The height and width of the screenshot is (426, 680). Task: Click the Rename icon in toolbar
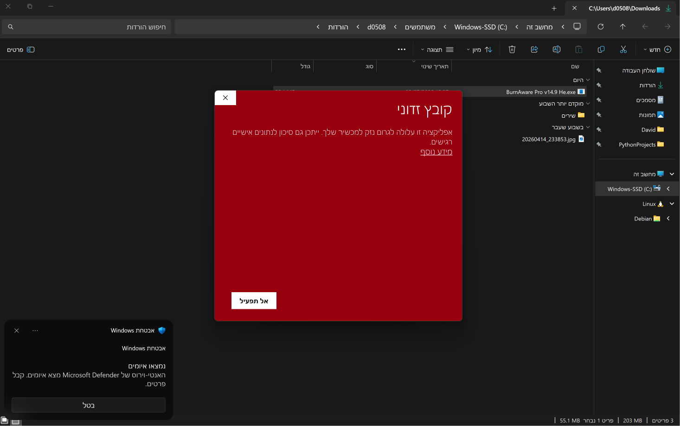tap(557, 50)
